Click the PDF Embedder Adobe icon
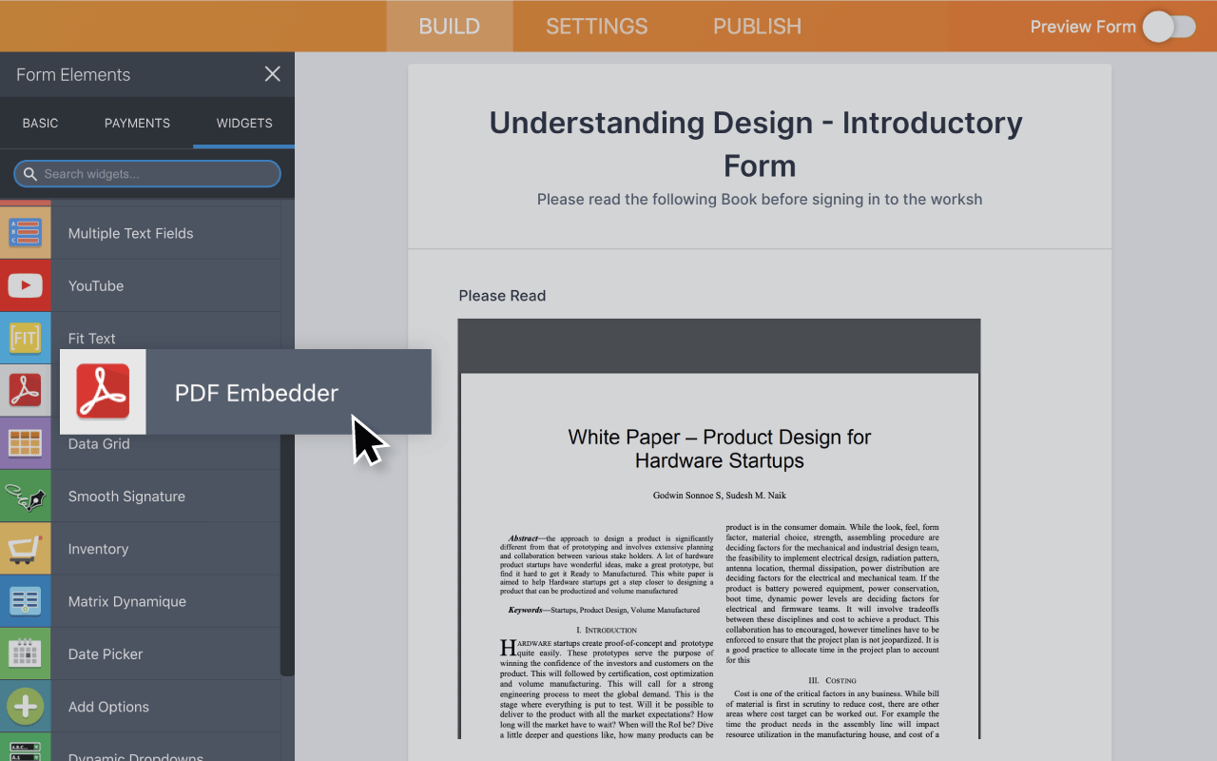Screen dimensions: 1217x761 (103, 391)
